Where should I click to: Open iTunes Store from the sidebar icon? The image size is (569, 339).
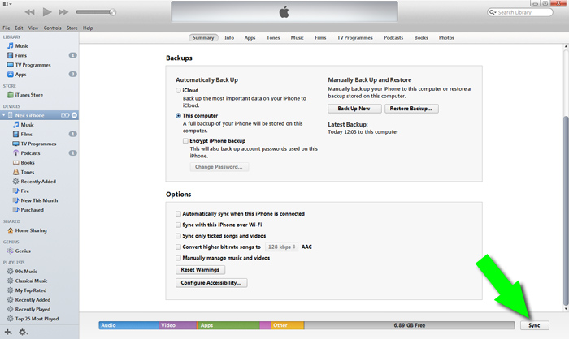(10, 95)
